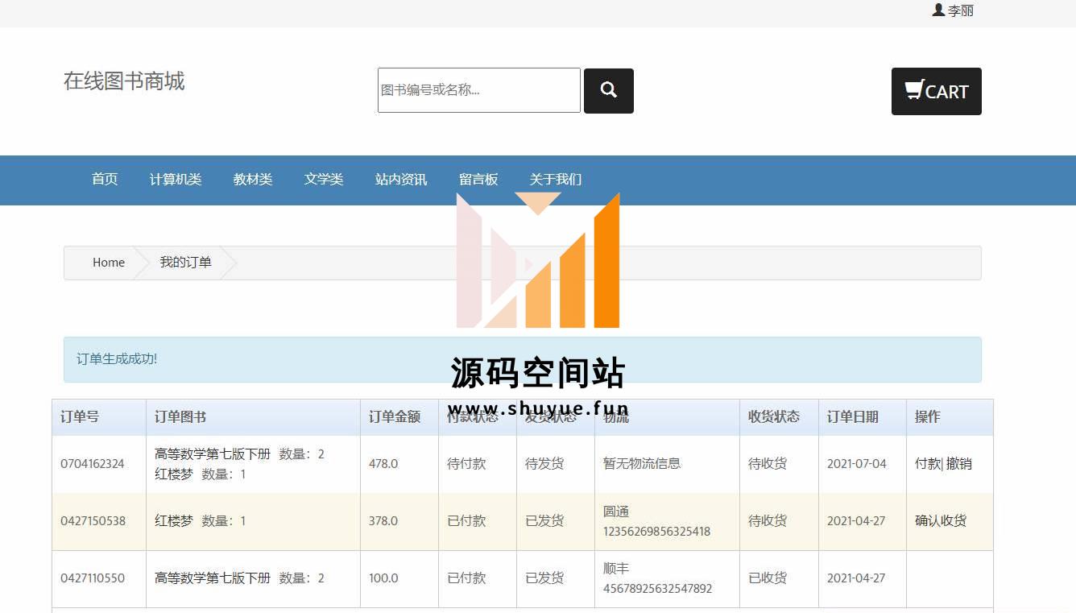Open the 教材类 category
This screenshot has width=1076, height=613.
253,180
